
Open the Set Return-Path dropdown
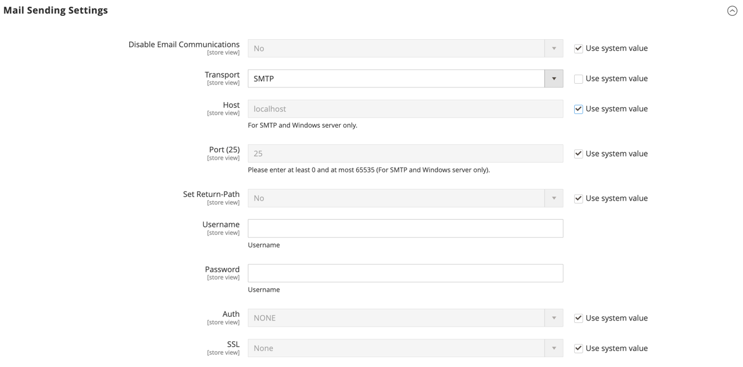click(405, 198)
